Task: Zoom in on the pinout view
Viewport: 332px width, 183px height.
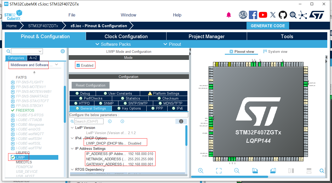Action: pos(201,171)
